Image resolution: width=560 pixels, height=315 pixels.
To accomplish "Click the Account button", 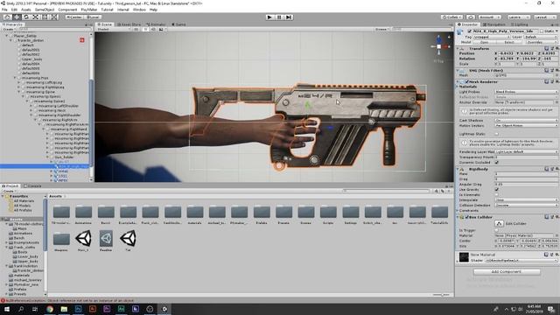I will point(489,17).
